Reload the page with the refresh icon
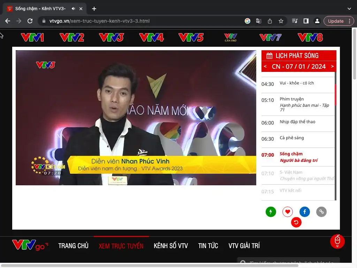The height and width of the screenshot is (268, 357). 30,21
